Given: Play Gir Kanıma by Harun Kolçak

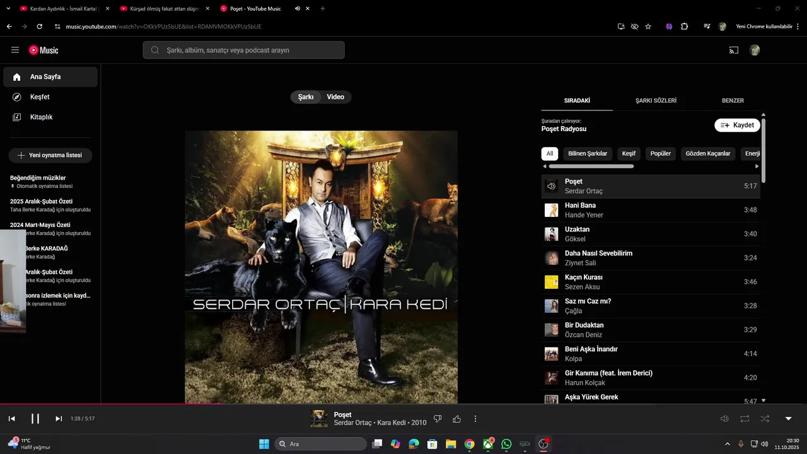Looking at the screenshot, I should [651, 378].
